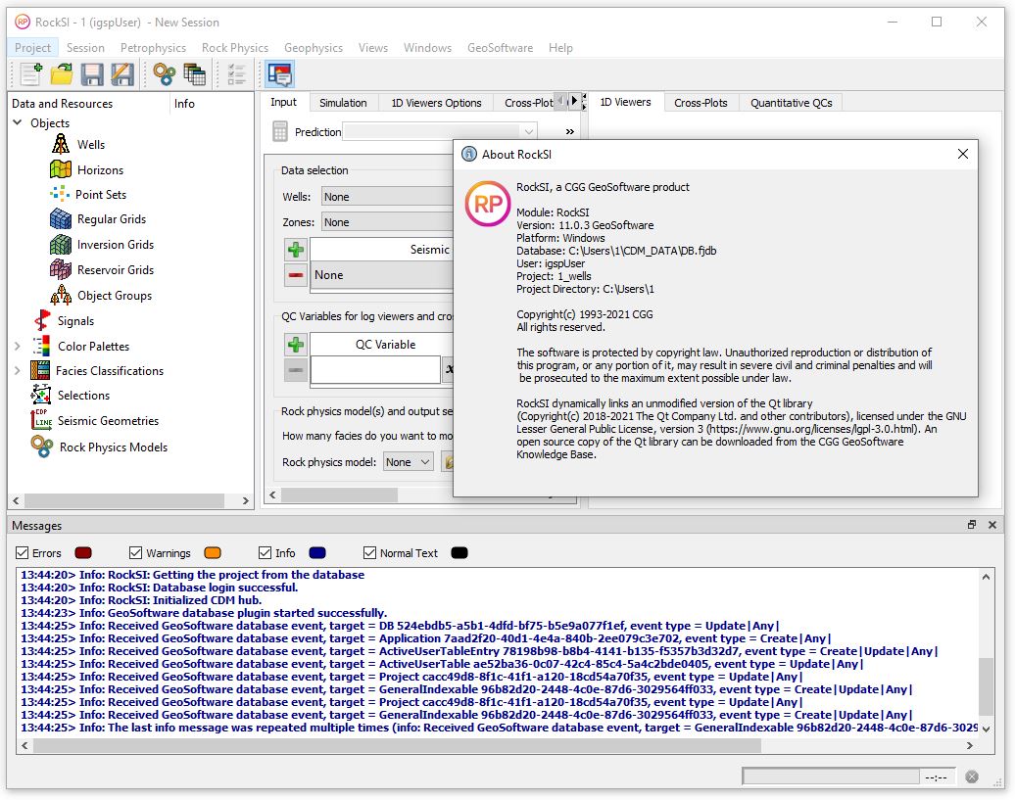Viewport: 1015px width, 800px height.
Task: Click the blue Info color swatch
Action: click(317, 553)
